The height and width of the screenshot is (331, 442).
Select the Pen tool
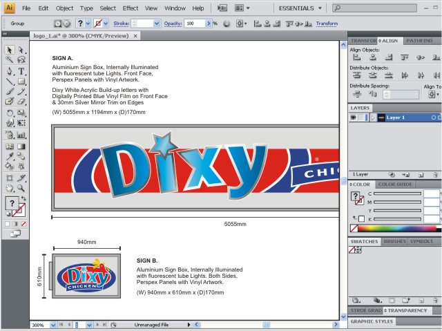click(x=9, y=71)
